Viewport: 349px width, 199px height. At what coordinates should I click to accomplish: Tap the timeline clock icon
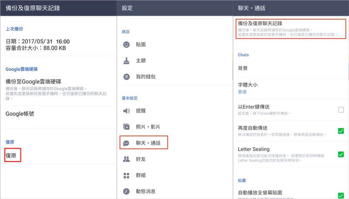(127, 191)
